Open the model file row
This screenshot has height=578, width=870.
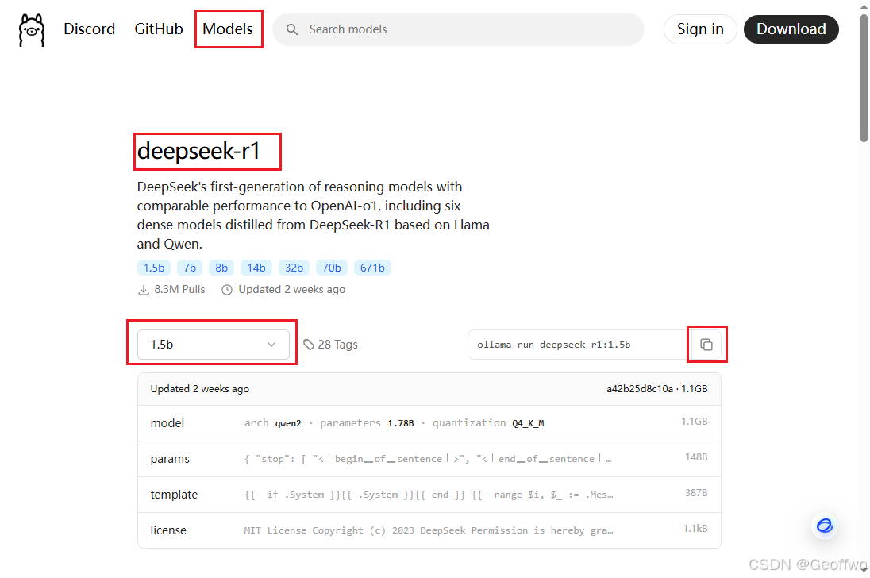coord(429,423)
